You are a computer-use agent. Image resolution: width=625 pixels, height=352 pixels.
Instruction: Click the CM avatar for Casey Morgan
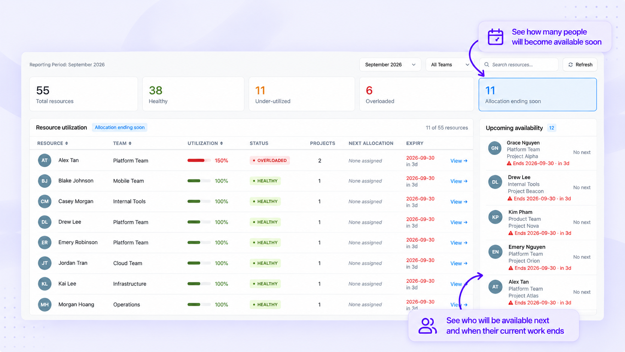point(45,201)
